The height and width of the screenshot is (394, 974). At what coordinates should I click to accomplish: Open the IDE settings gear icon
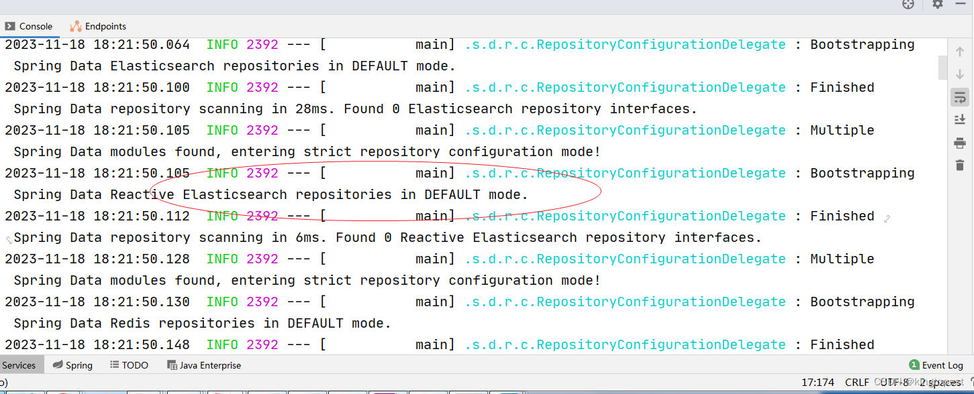(x=937, y=5)
